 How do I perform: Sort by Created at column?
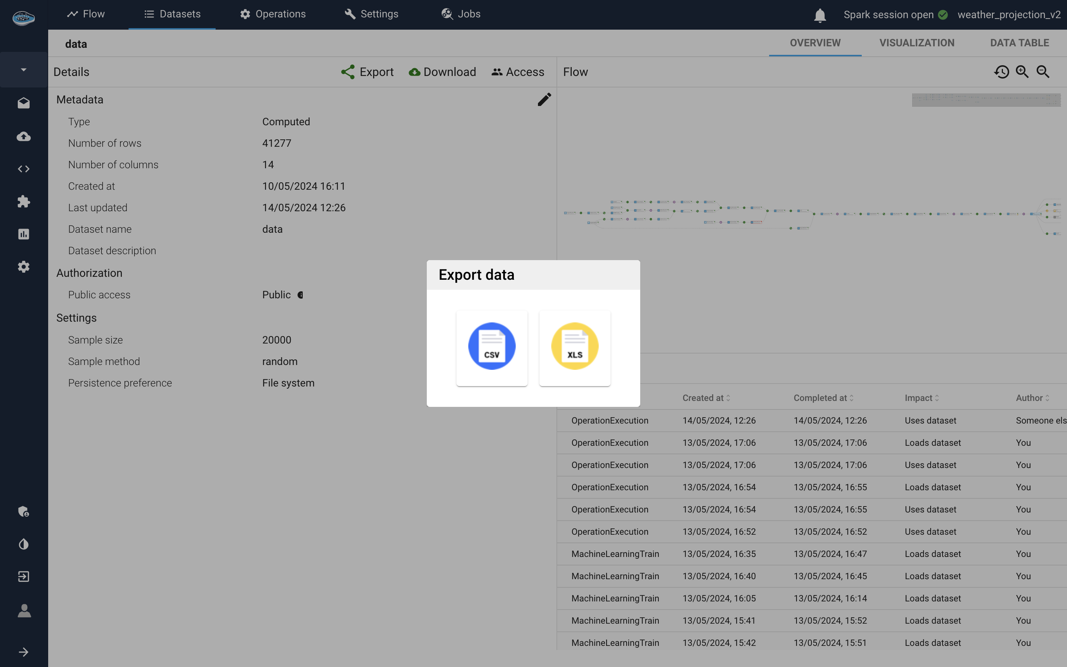click(x=707, y=398)
